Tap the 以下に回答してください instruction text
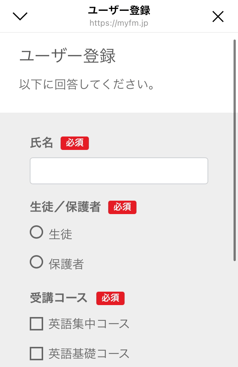 coord(87,84)
